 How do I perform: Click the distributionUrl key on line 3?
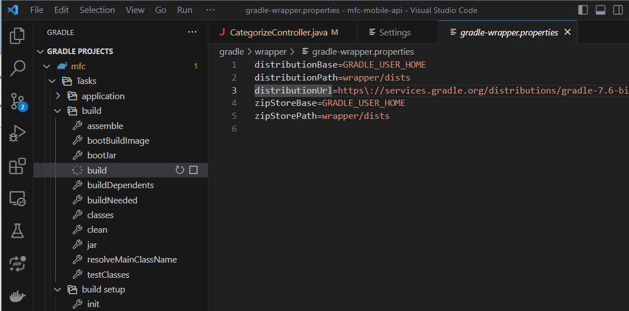(x=293, y=90)
